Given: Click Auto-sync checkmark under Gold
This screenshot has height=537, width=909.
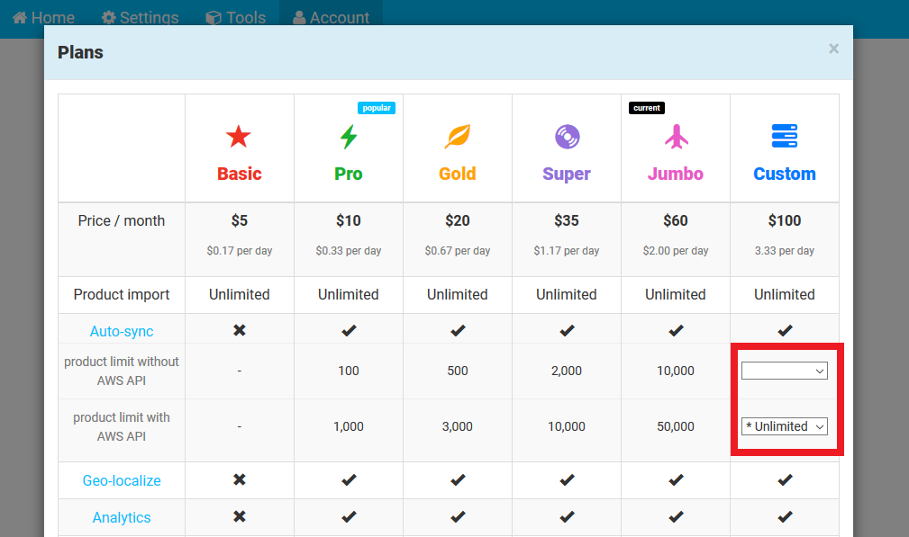Looking at the screenshot, I should (458, 330).
